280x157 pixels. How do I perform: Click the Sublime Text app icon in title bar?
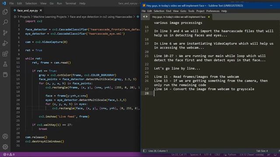point(144,6)
